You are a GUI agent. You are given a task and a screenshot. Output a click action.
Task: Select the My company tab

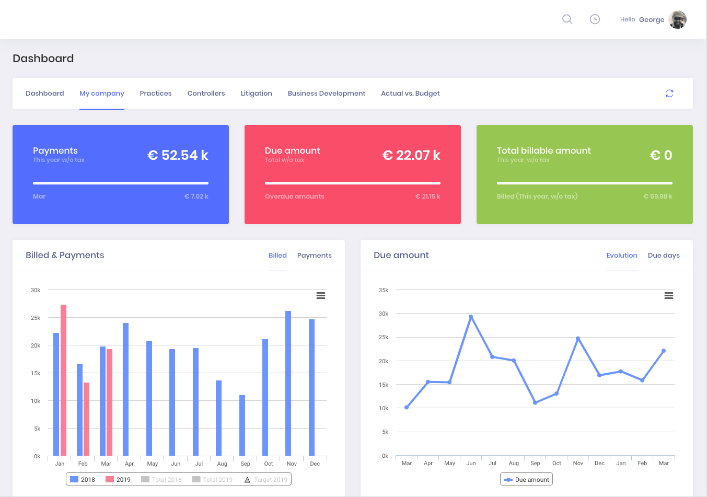coord(102,94)
